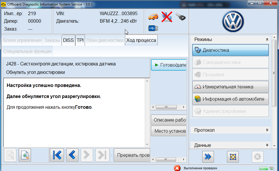Click the fullscreen frame icon
279x171 pixels.
(x=233, y=157)
